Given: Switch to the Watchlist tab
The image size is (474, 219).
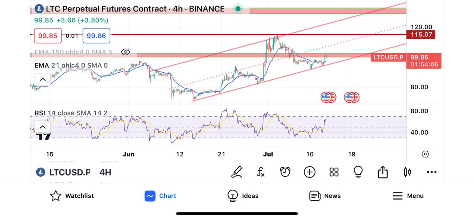Looking at the screenshot, I should tap(72, 196).
